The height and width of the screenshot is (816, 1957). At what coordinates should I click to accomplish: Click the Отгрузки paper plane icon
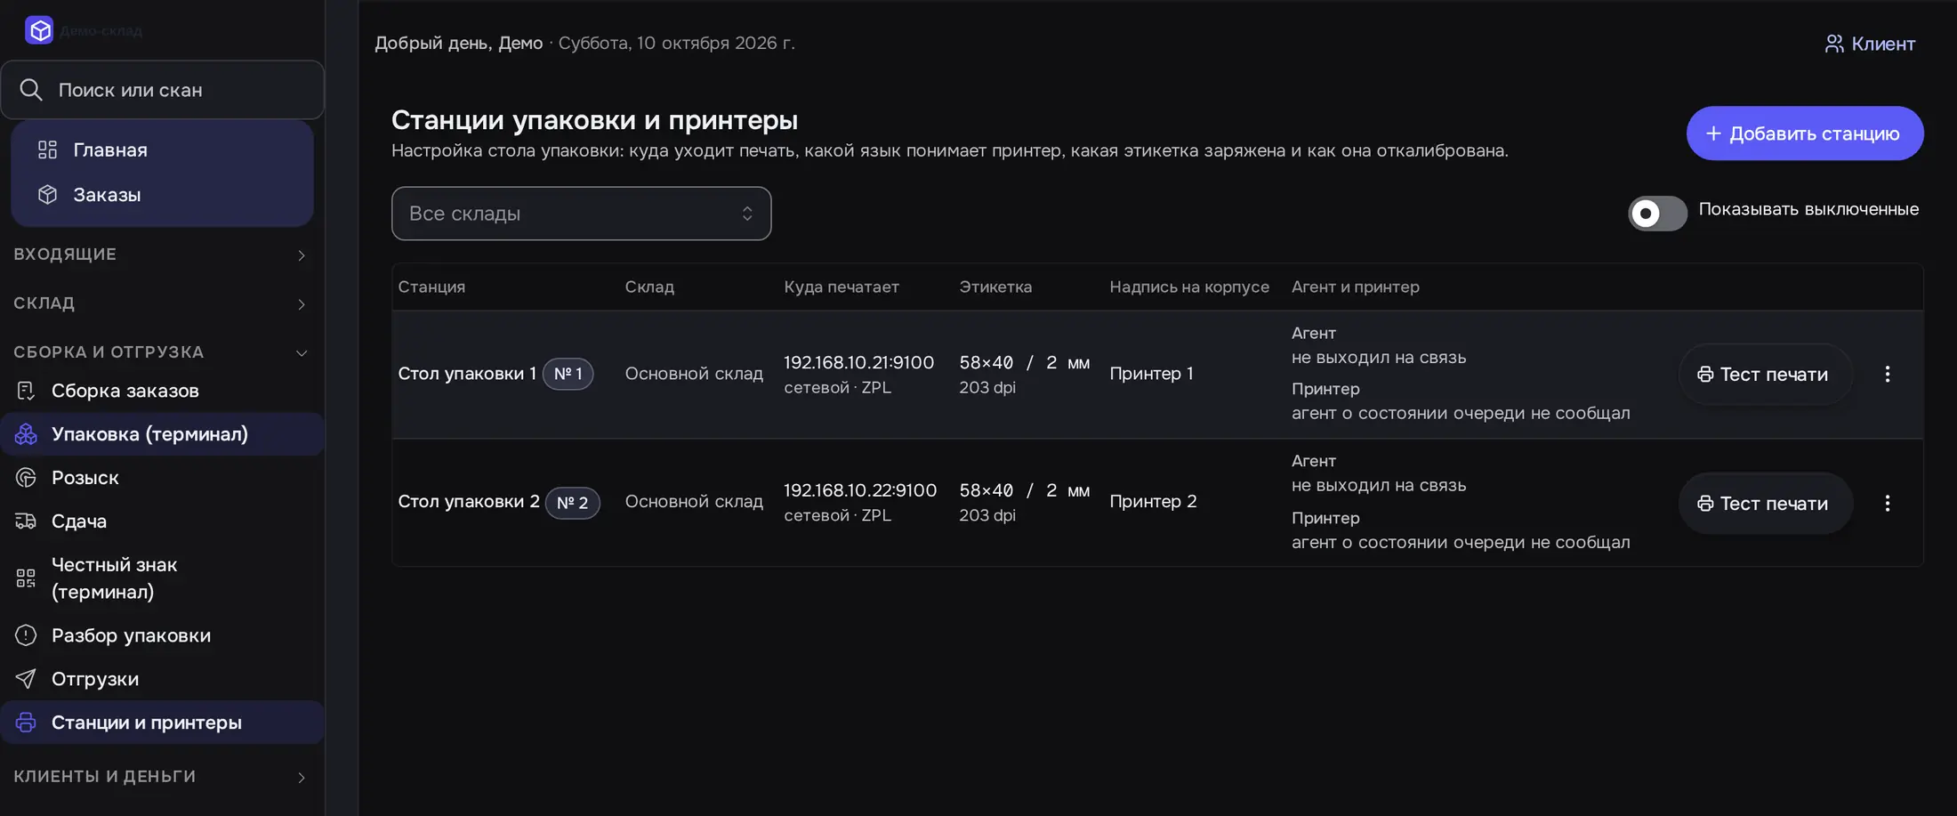tap(26, 678)
